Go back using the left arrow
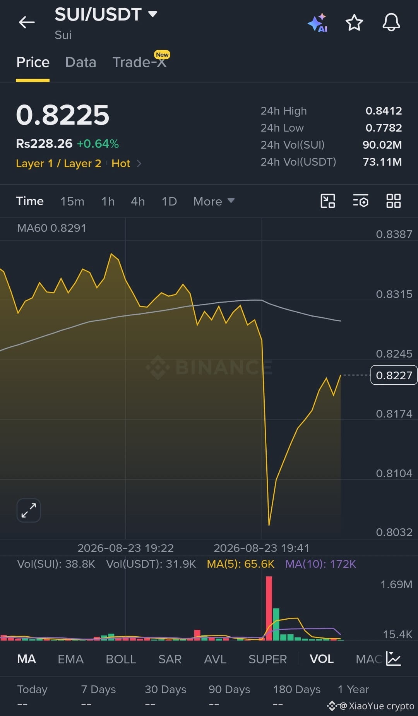418x716 pixels. pos(27,22)
